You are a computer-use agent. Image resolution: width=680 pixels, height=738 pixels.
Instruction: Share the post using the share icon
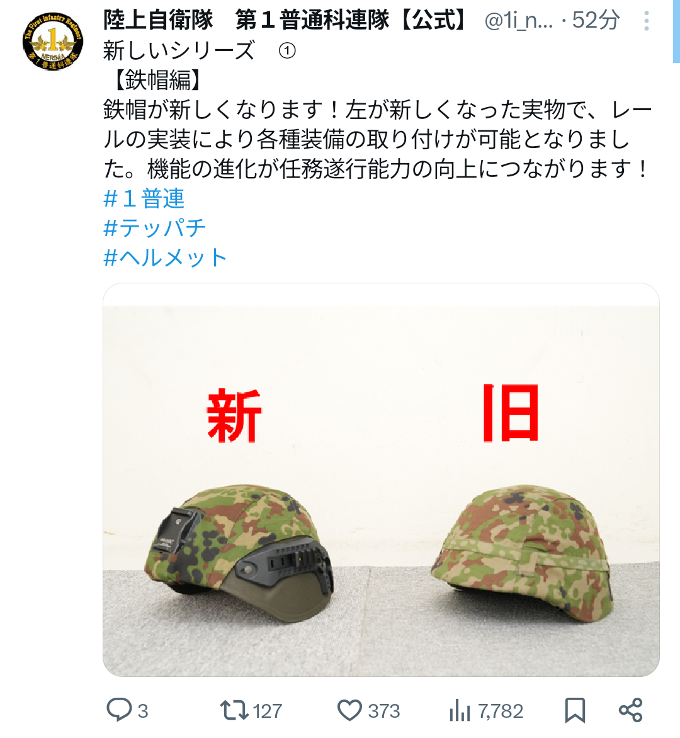point(631,710)
